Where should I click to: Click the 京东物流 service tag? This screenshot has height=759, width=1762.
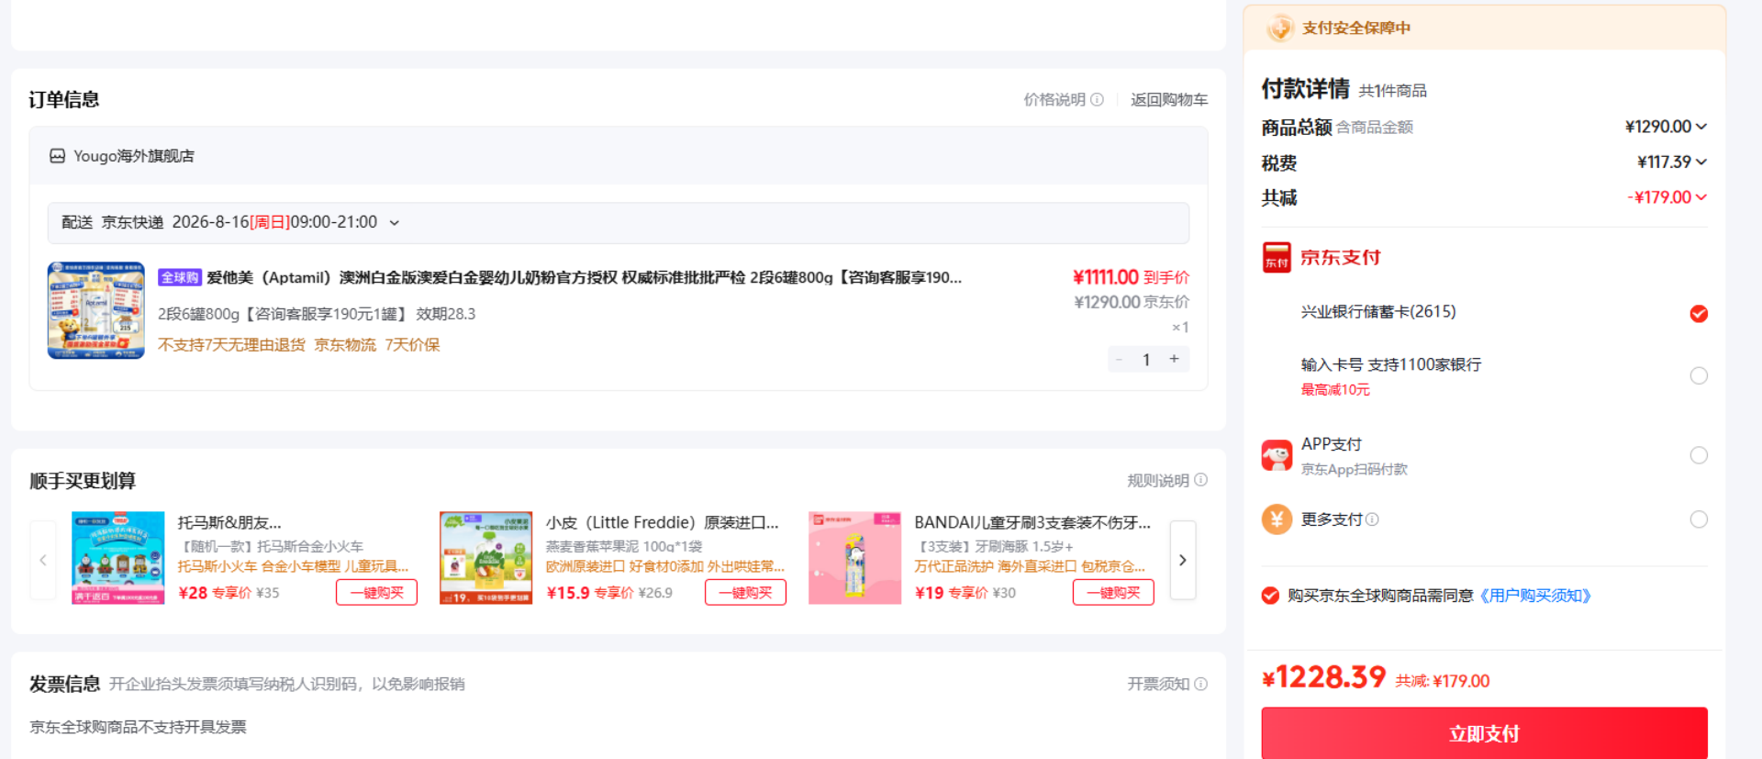point(345,345)
